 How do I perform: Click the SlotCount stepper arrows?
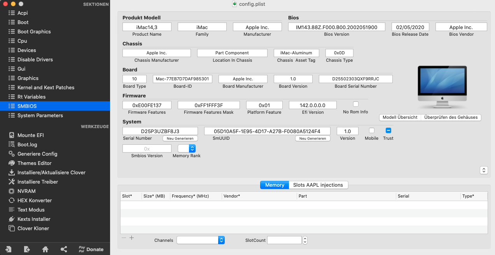[x=305, y=240]
